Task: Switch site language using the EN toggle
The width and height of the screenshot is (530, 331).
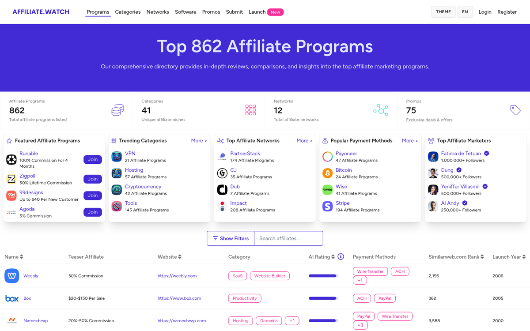Action: 465,11
